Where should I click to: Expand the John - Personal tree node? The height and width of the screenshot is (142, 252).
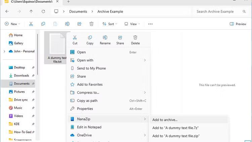(x=4, y=51)
